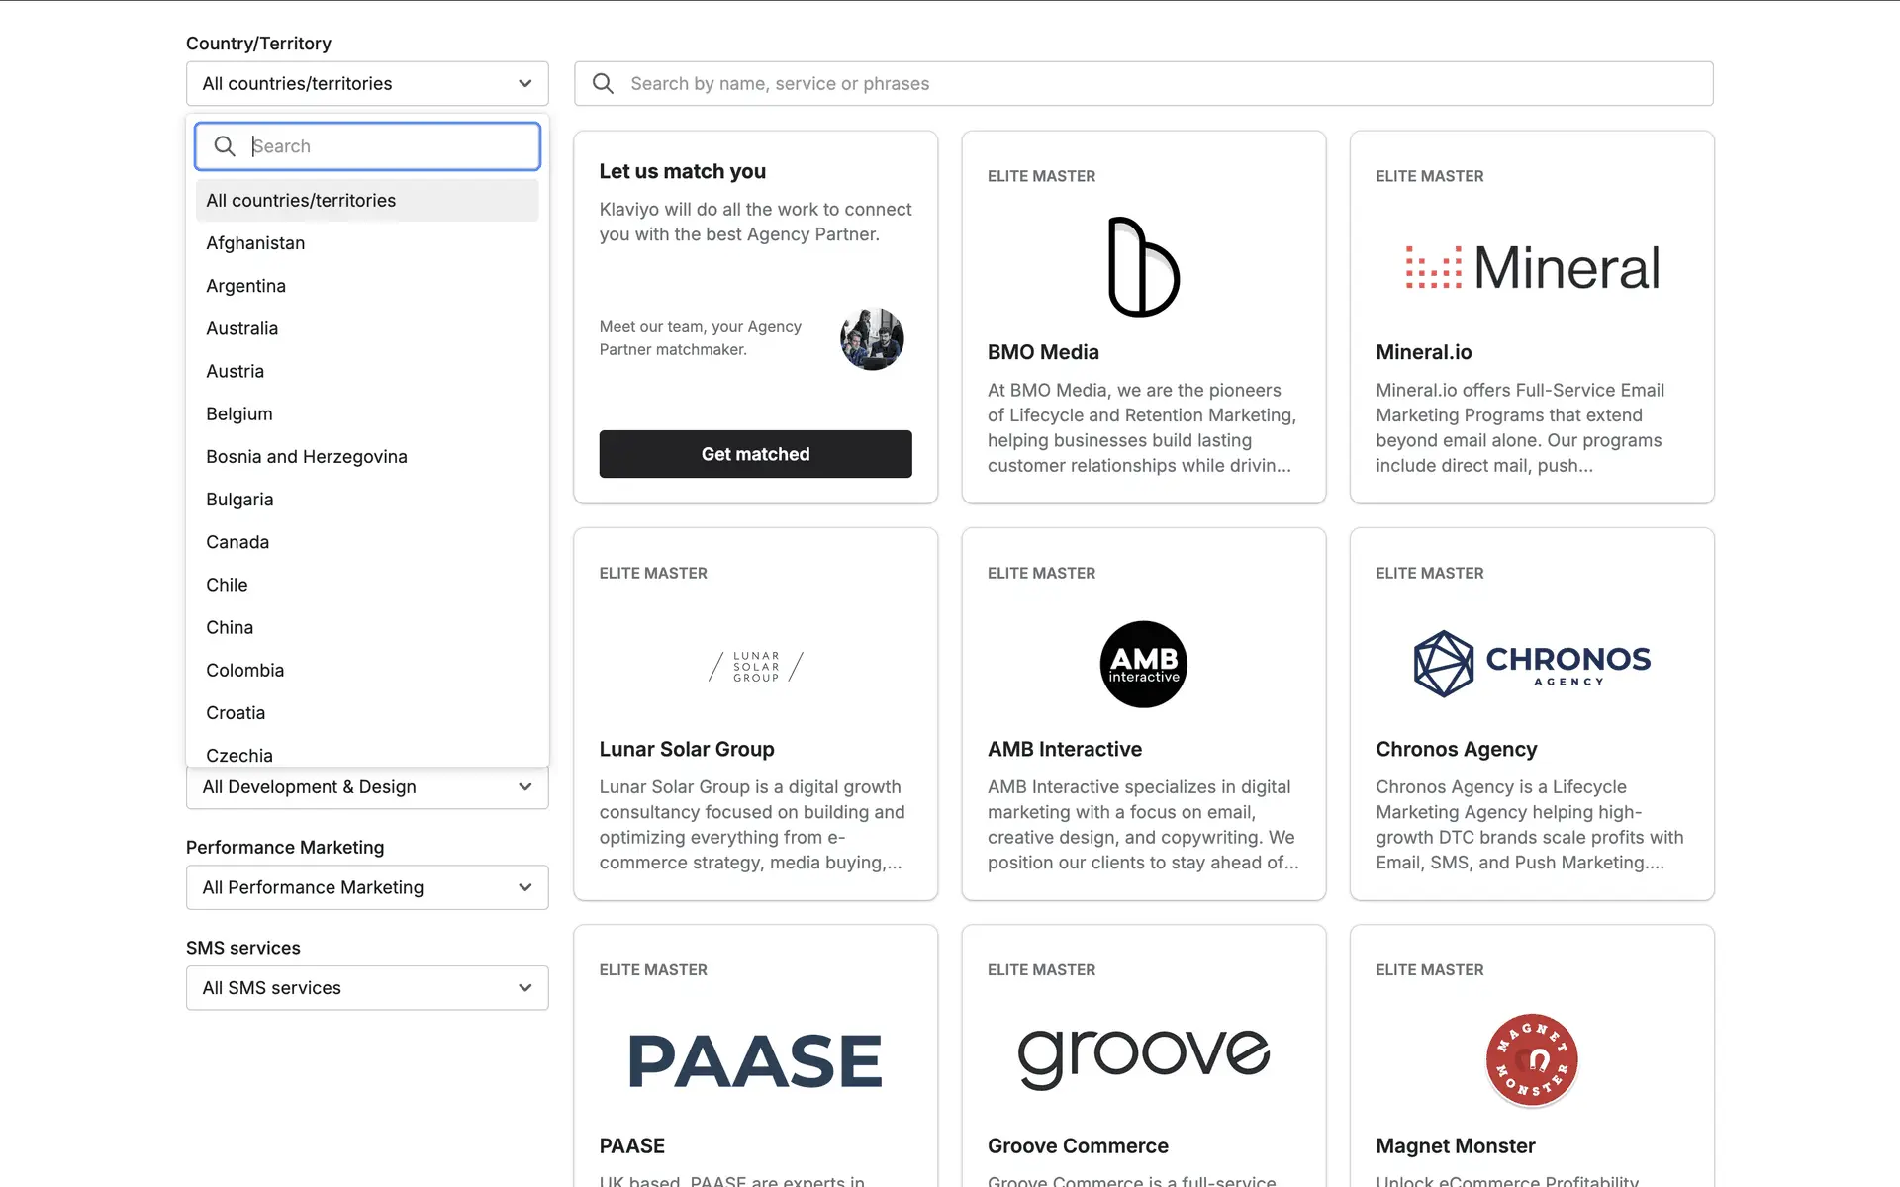
Task: Open the All Performance Marketing dropdown
Action: pos(367,887)
